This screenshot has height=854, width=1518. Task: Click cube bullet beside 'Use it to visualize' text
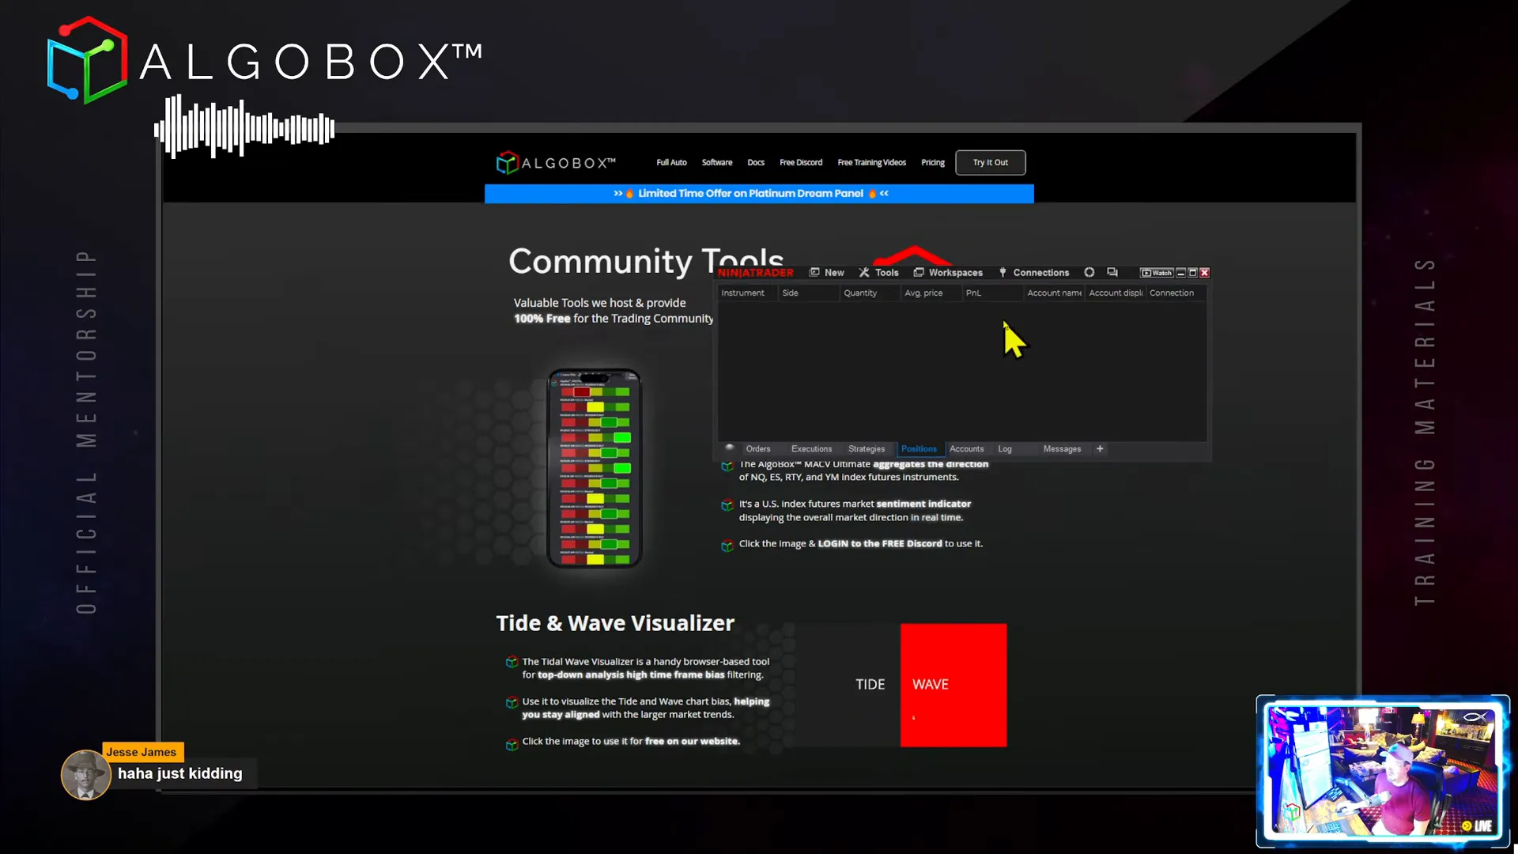512,702
